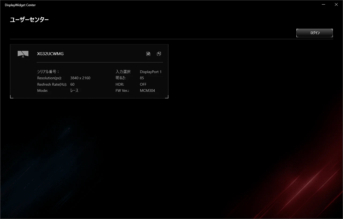Image resolution: width=343 pixels, height=219 pixels.
Task: Click the シリアル番号 serial number label
Action: pos(48,72)
